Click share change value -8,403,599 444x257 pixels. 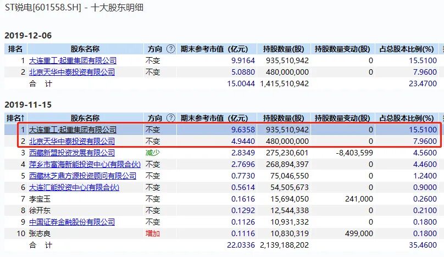coord(354,153)
